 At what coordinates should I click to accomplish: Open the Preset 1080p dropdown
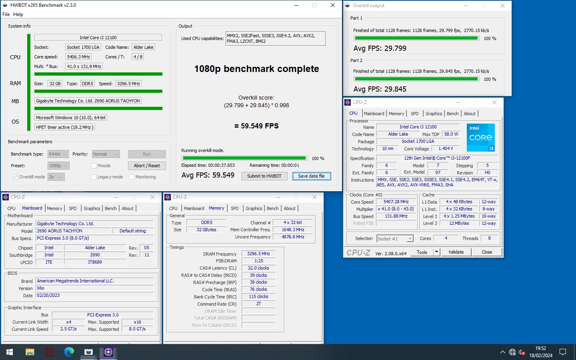pos(58,166)
